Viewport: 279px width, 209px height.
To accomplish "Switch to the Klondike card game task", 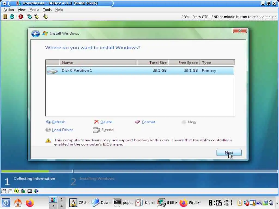I will point(145,202).
